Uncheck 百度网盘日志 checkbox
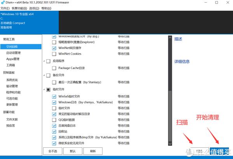Viewport: 233px width, 159px height. 54,126
